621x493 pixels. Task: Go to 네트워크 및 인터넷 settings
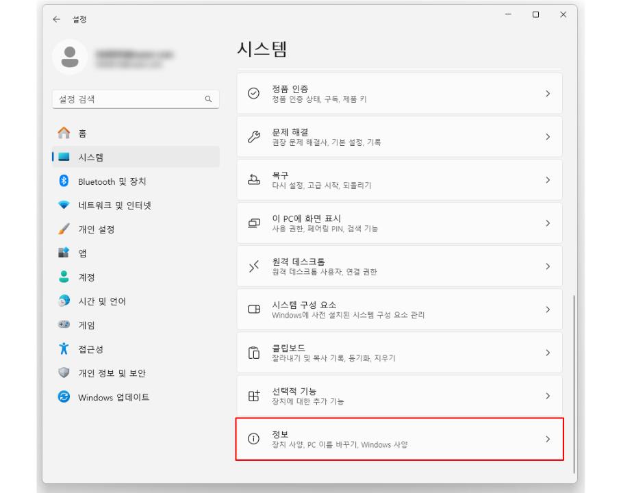click(x=136, y=205)
